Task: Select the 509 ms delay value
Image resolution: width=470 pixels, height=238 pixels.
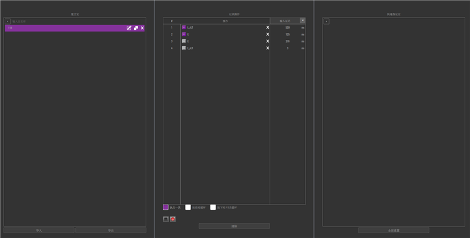Action: [x=287, y=28]
